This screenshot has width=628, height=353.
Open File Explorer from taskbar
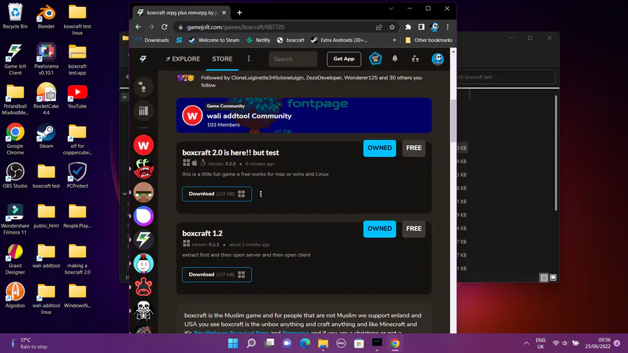(323, 343)
